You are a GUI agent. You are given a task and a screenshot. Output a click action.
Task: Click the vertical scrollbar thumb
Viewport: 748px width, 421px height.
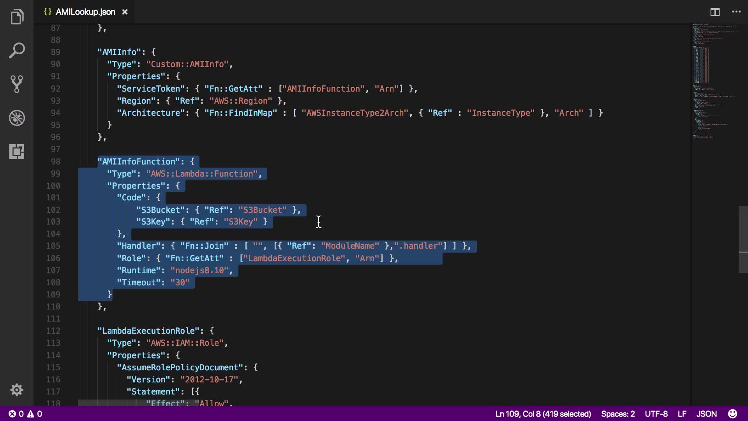(743, 239)
